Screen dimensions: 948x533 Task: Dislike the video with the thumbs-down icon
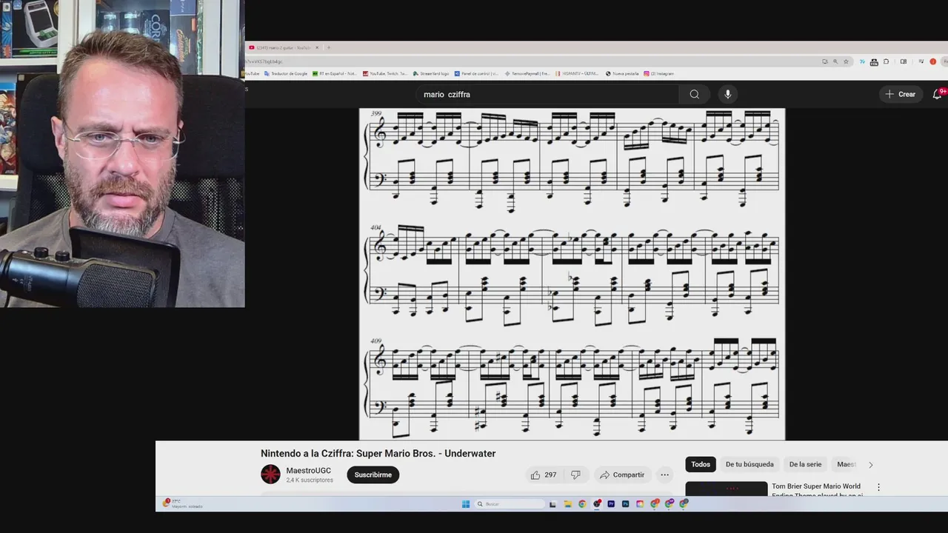[575, 475]
